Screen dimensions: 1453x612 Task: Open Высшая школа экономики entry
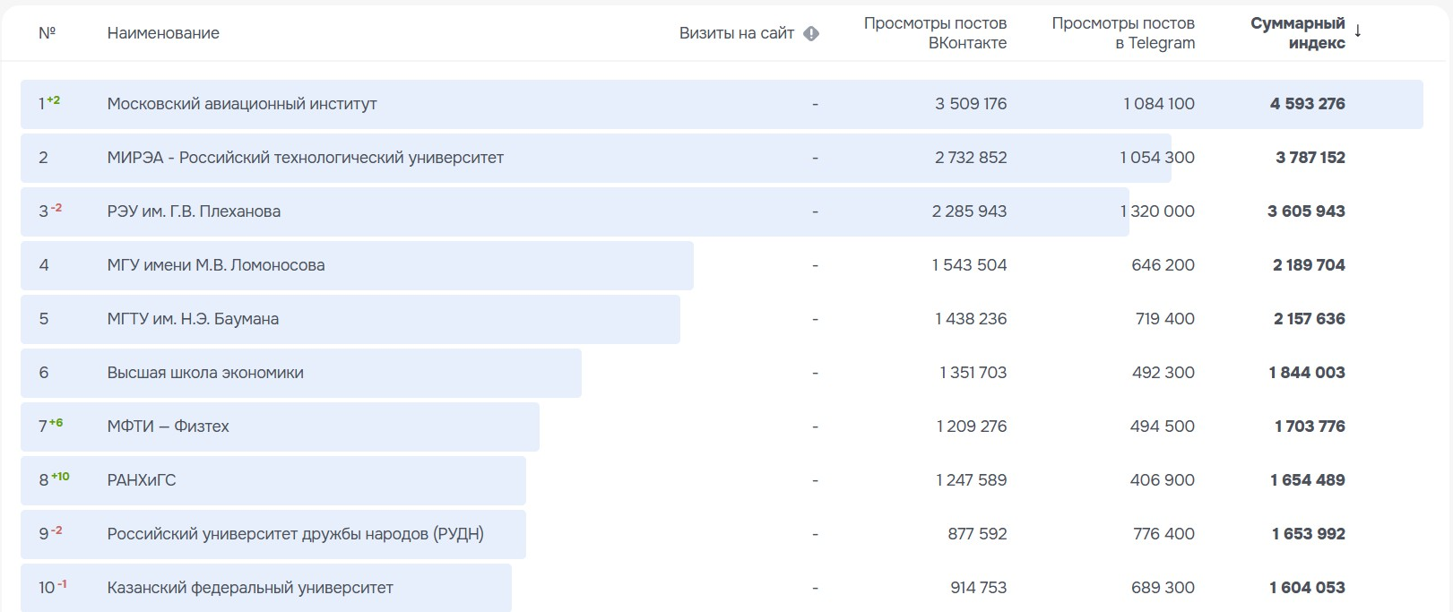(x=205, y=373)
